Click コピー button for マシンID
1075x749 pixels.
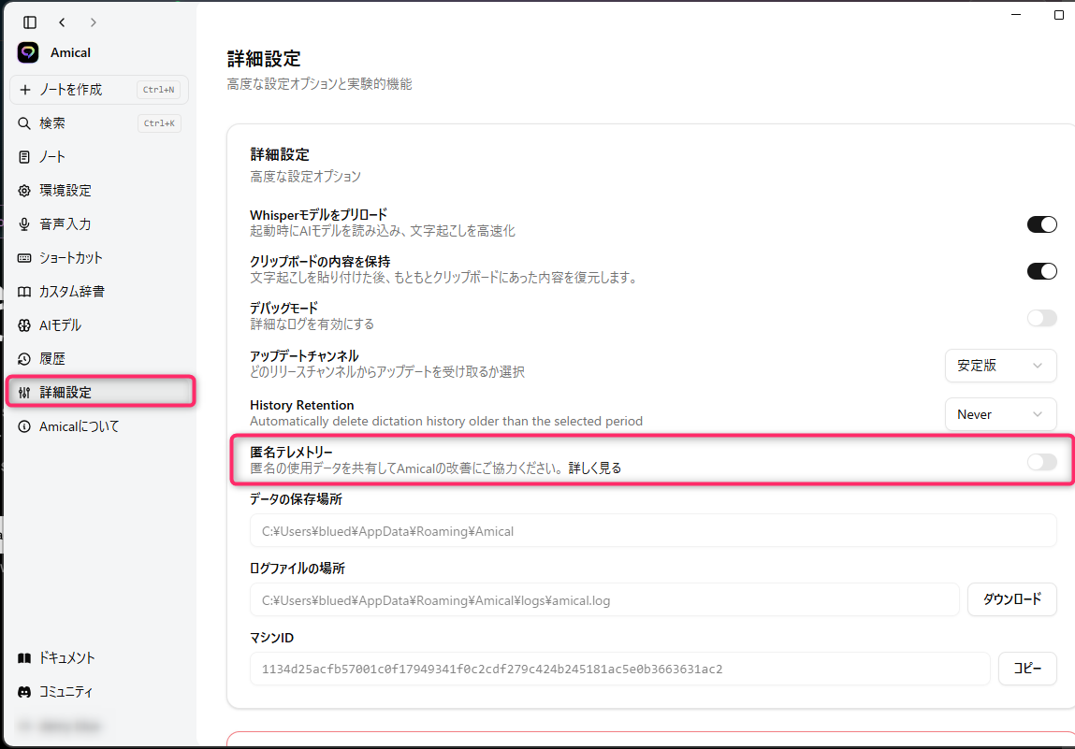[x=1027, y=670]
